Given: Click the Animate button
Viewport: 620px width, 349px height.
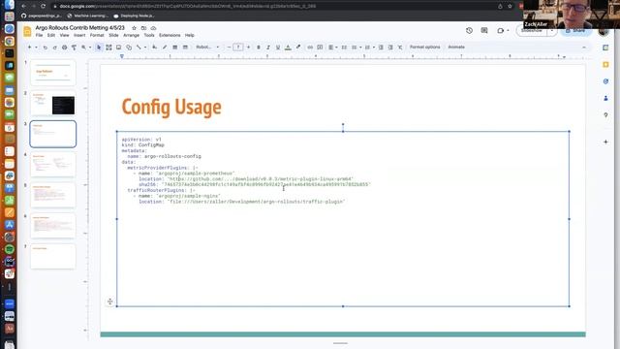Looking at the screenshot, I should point(456,48).
